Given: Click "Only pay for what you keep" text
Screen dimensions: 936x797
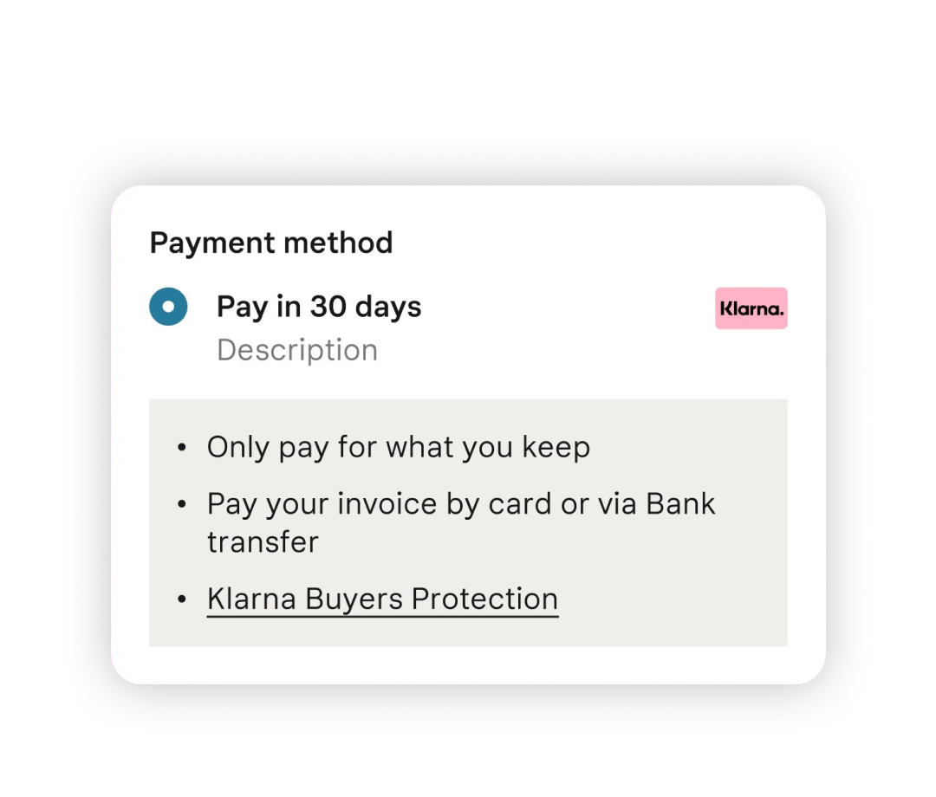Looking at the screenshot, I should pyautogui.click(x=398, y=447).
